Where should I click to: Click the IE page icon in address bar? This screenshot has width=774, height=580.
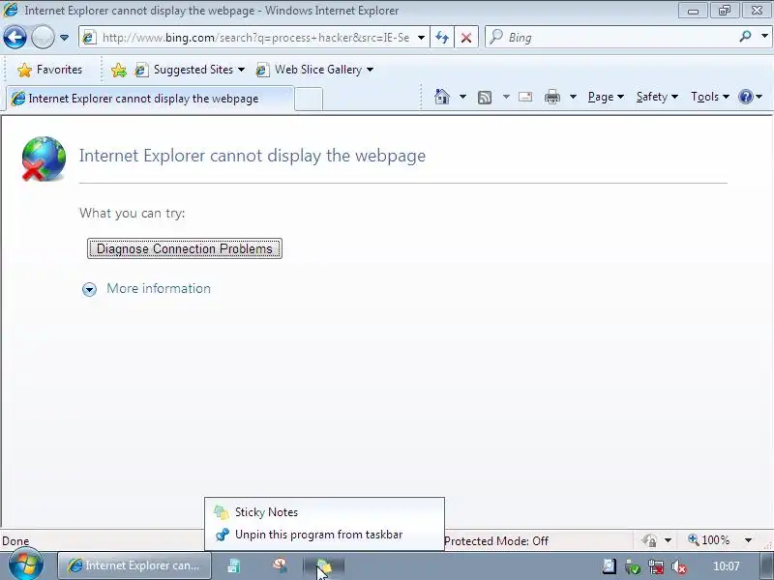pyautogui.click(x=89, y=38)
